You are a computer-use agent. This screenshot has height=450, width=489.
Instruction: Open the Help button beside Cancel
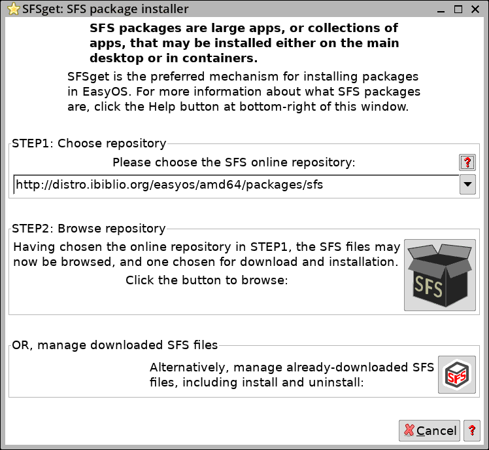click(472, 430)
